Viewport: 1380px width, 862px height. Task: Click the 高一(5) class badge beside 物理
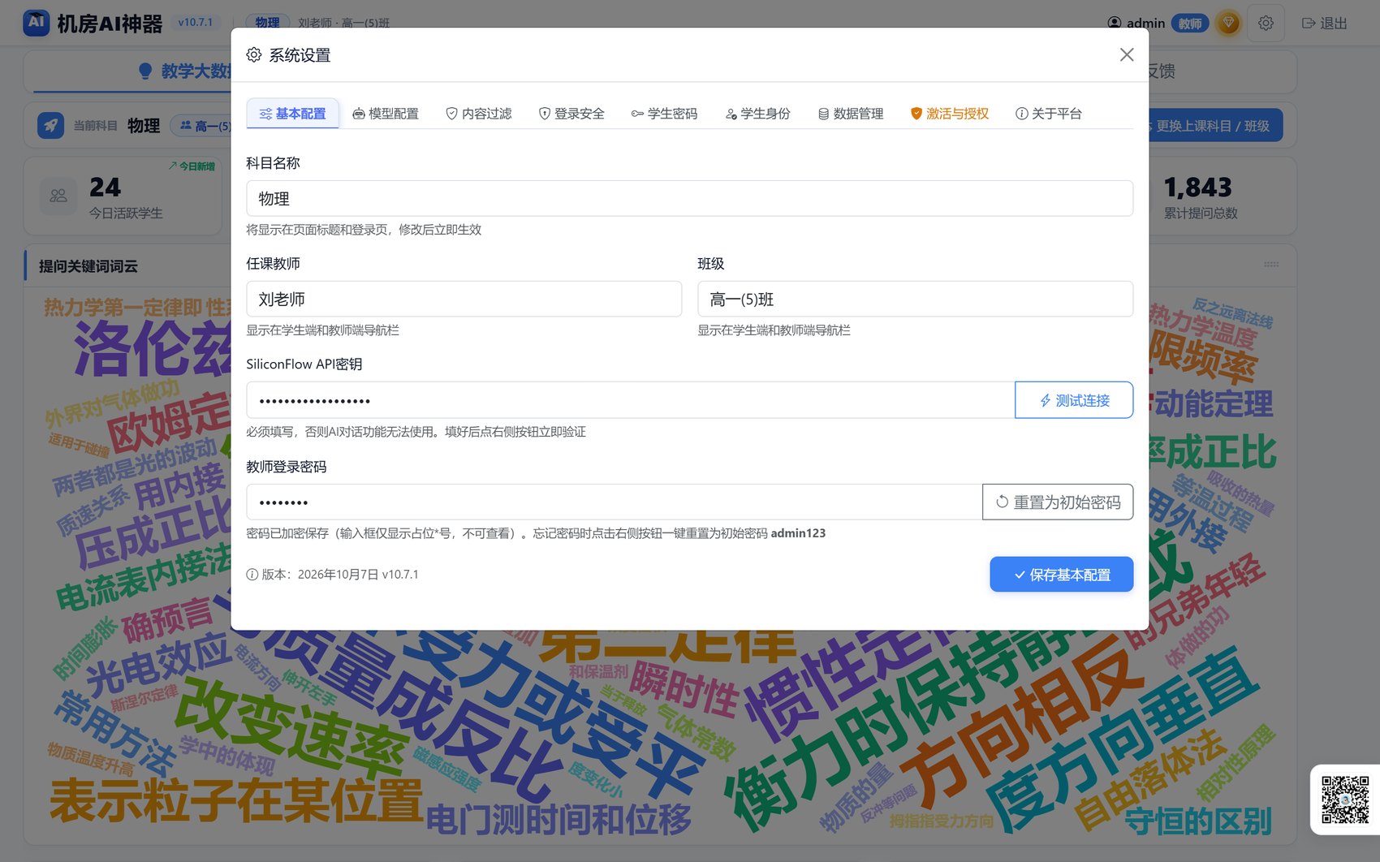205,126
